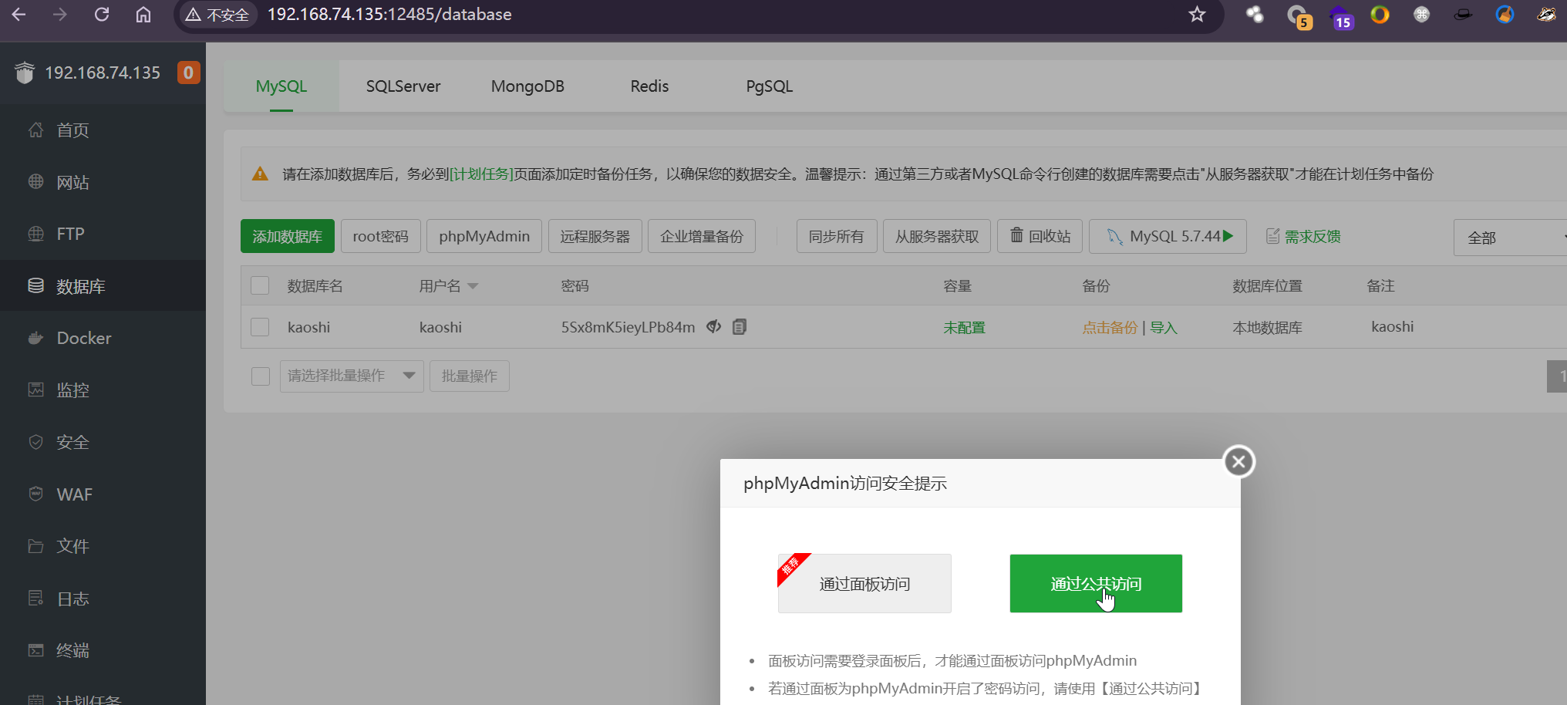The image size is (1567, 705).
Task: Open the WAF section in sidebar
Action: [74, 494]
